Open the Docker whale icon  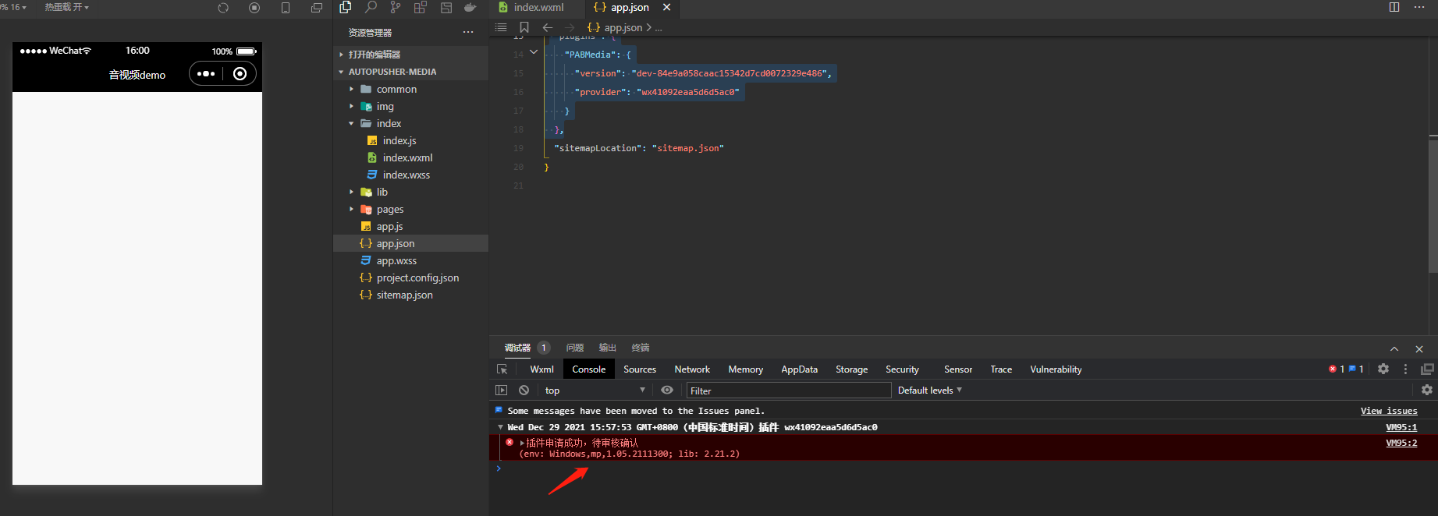tap(470, 7)
